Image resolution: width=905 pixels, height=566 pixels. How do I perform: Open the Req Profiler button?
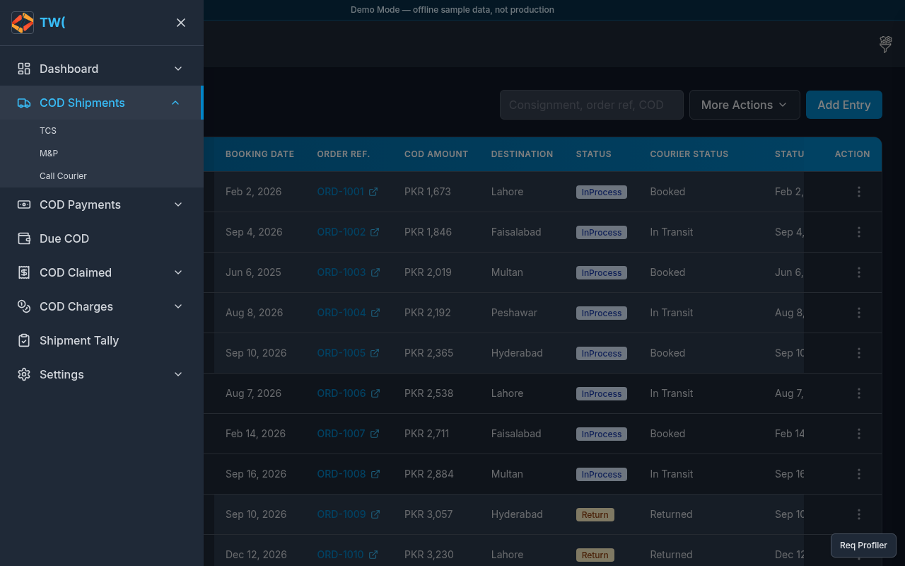pos(863,545)
